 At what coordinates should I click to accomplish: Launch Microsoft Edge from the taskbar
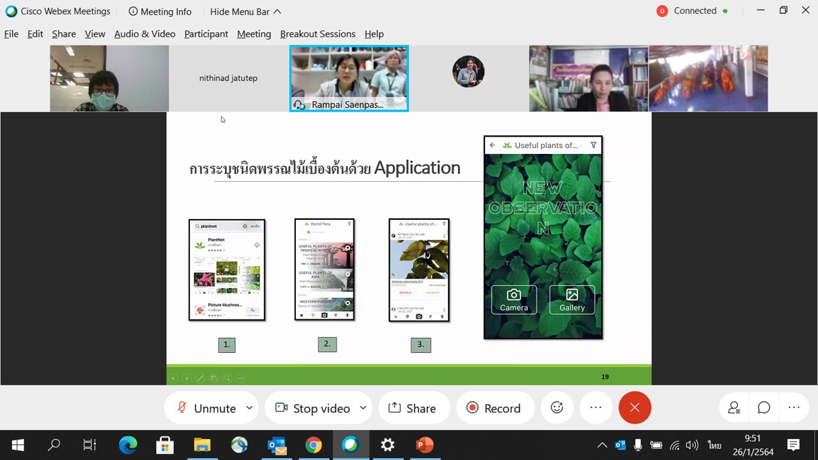[x=128, y=445]
